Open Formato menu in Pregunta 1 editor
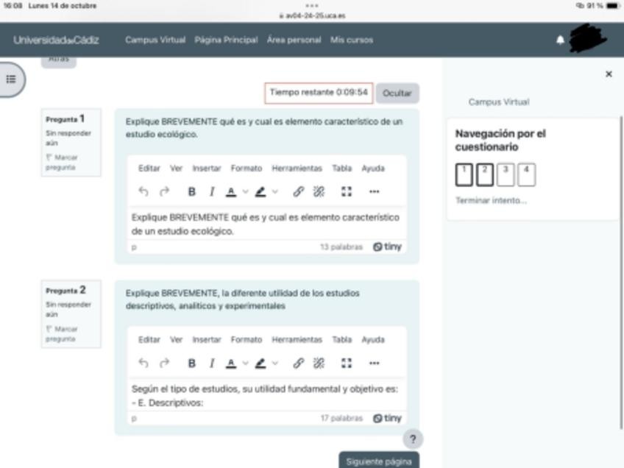Viewport: 624px width, 468px height. 247,169
